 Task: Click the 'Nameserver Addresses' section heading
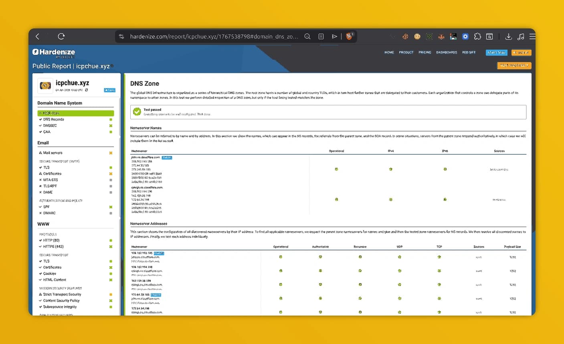coord(149,223)
